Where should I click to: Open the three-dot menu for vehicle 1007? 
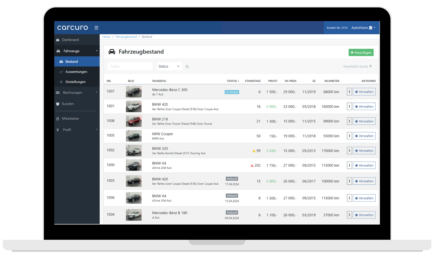click(x=349, y=92)
